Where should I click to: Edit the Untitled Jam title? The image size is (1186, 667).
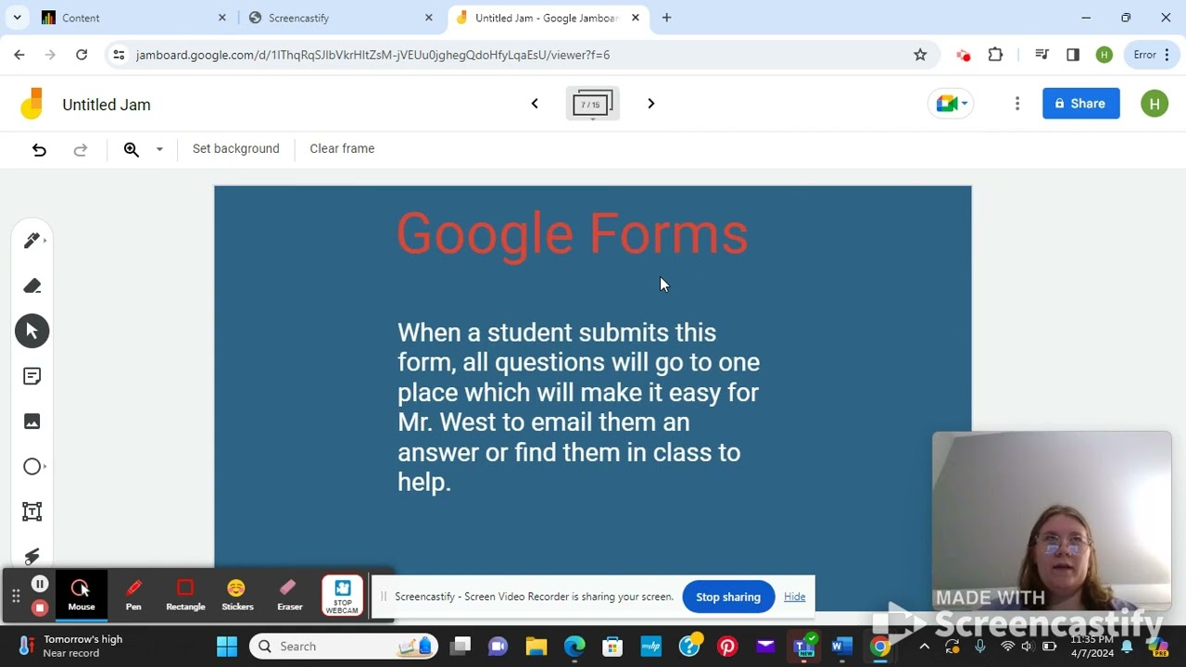(x=107, y=105)
